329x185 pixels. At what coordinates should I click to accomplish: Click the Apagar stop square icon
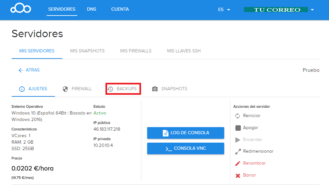238,128
